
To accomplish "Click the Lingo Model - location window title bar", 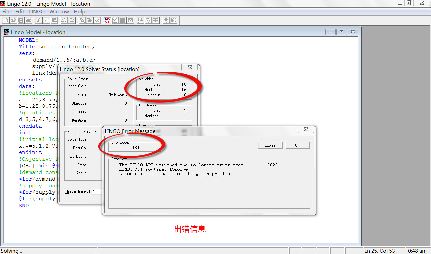I will point(181,32).
